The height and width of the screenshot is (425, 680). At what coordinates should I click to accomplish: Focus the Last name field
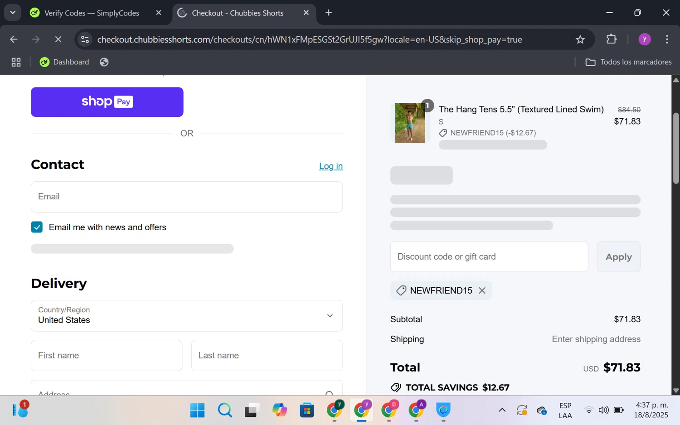pyautogui.click(x=267, y=355)
